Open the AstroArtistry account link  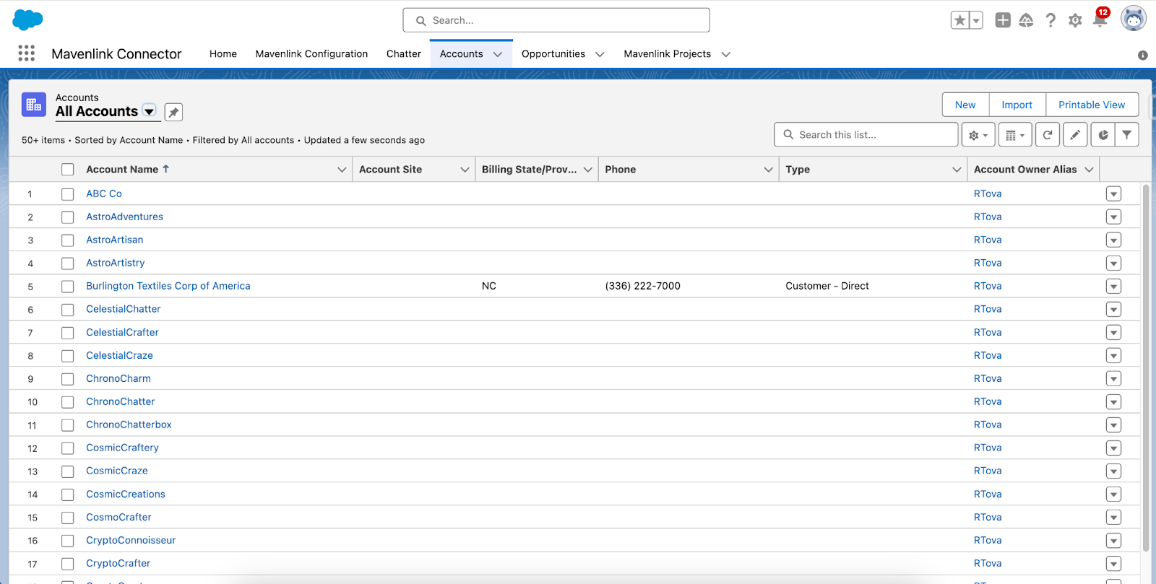coord(116,263)
